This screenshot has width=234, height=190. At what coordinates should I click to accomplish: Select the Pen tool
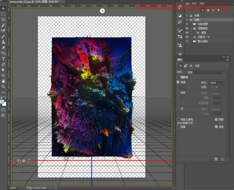pyautogui.click(x=3, y=64)
